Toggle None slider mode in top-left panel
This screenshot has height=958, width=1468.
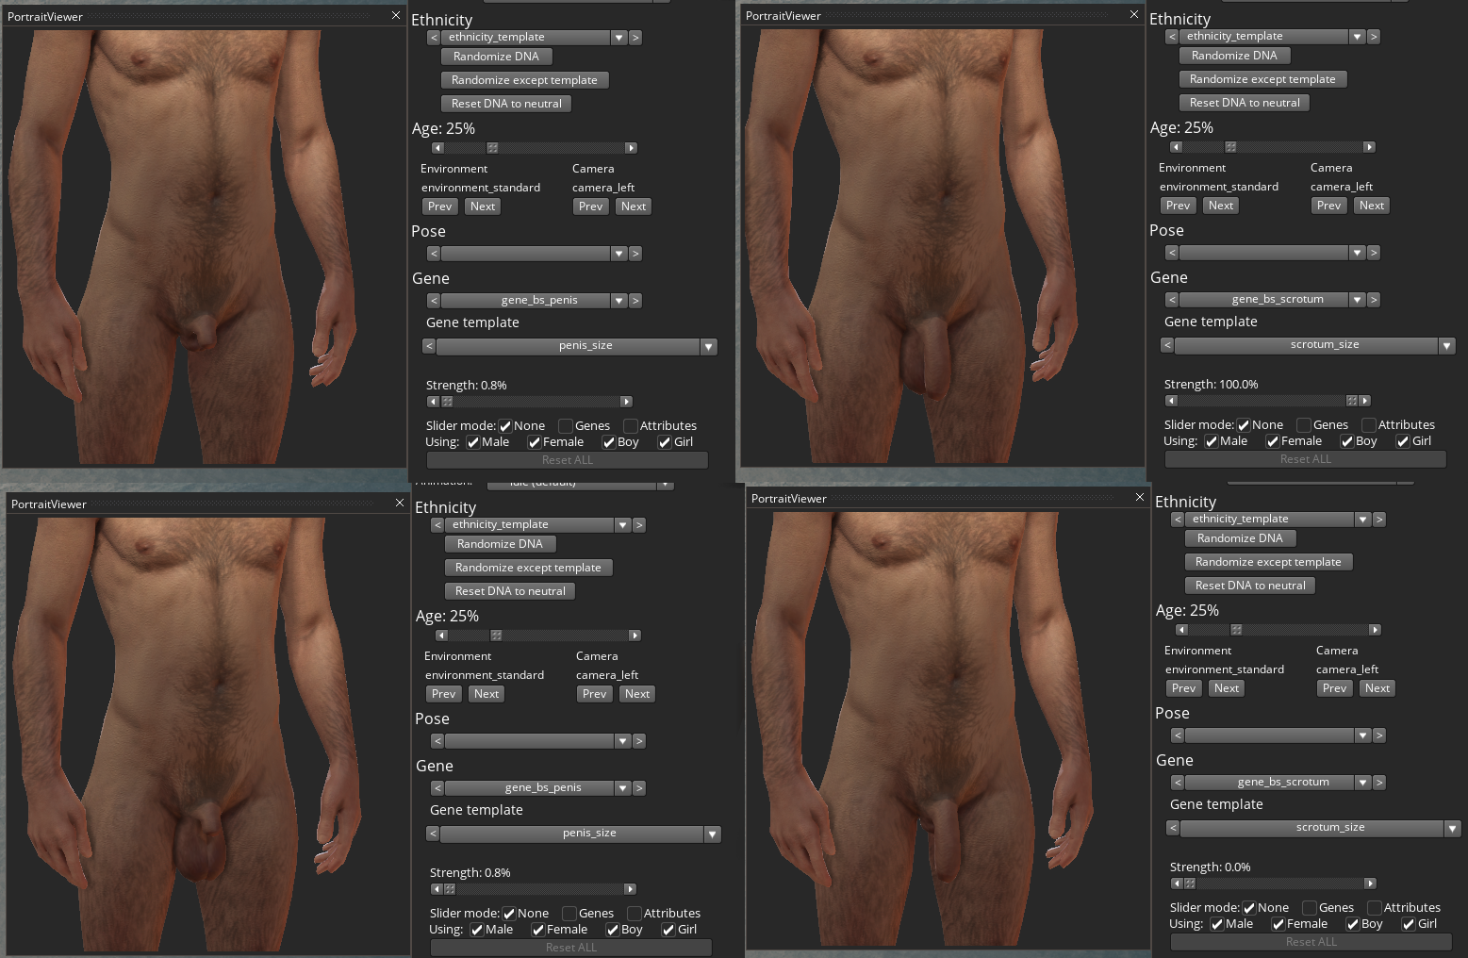point(505,426)
